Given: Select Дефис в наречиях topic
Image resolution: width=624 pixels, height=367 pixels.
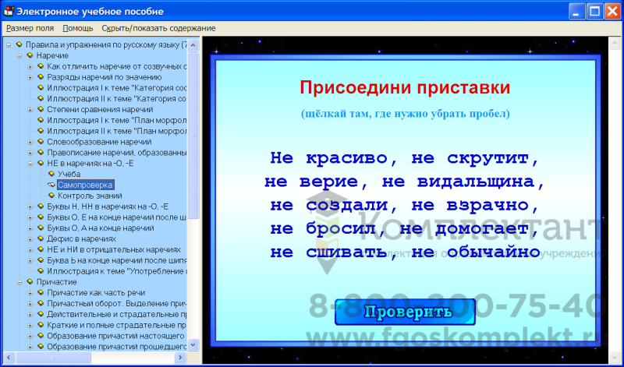Looking at the screenshot, I should 82,239.
